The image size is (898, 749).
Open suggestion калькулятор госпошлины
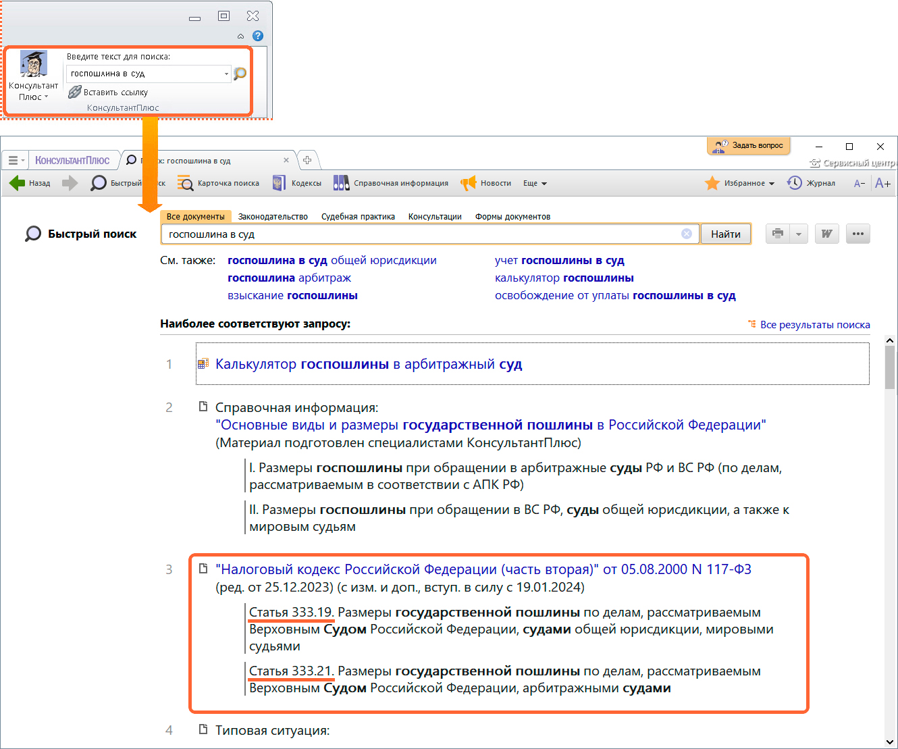pyautogui.click(x=564, y=278)
